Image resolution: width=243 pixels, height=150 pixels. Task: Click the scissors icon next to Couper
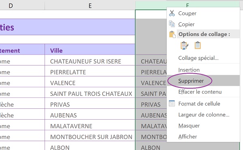(172, 13)
